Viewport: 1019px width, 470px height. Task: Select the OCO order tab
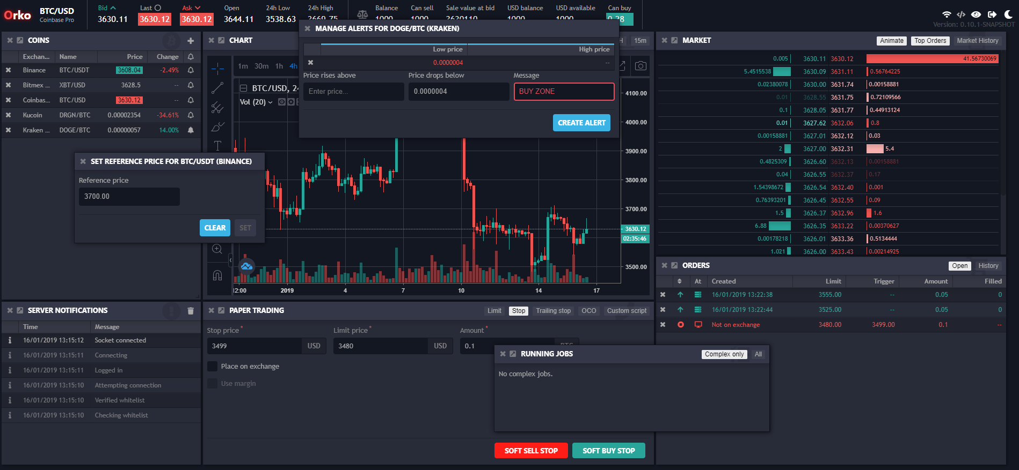(589, 311)
